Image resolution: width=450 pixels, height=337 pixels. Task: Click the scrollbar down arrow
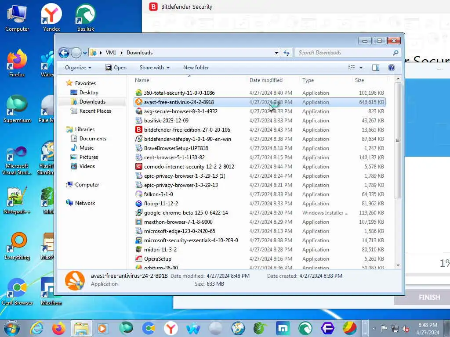point(398,265)
